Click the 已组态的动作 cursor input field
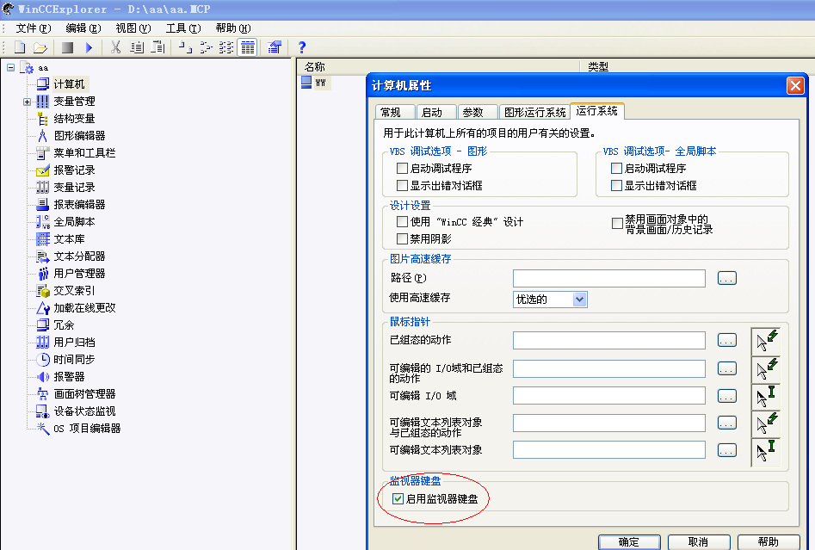 coord(609,341)
